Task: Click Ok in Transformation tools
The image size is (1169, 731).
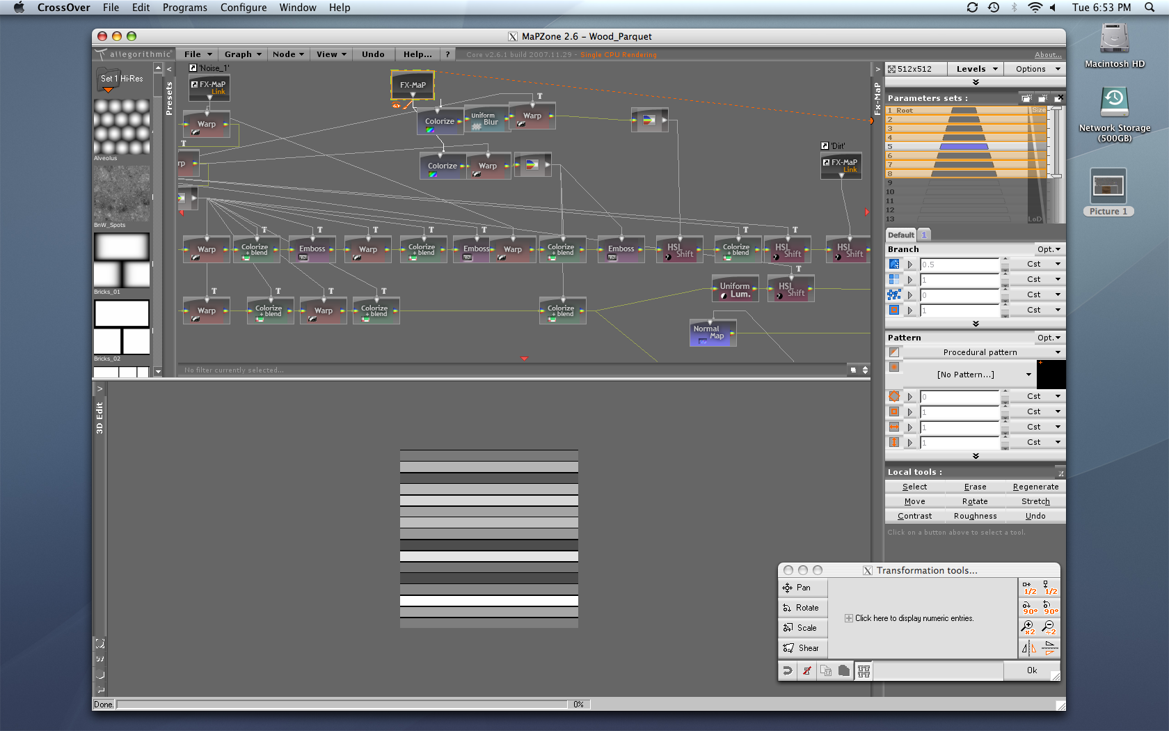Action: pyautogui.click(x=1031, y=670)
